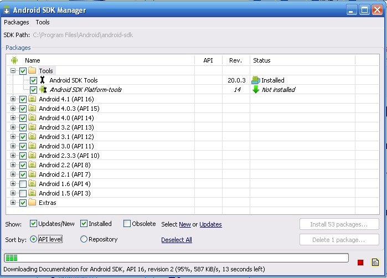Expand the Android 4.0.3 (API 15) node
This screenshot has height=278, width=387.
(x=13, y=109)
